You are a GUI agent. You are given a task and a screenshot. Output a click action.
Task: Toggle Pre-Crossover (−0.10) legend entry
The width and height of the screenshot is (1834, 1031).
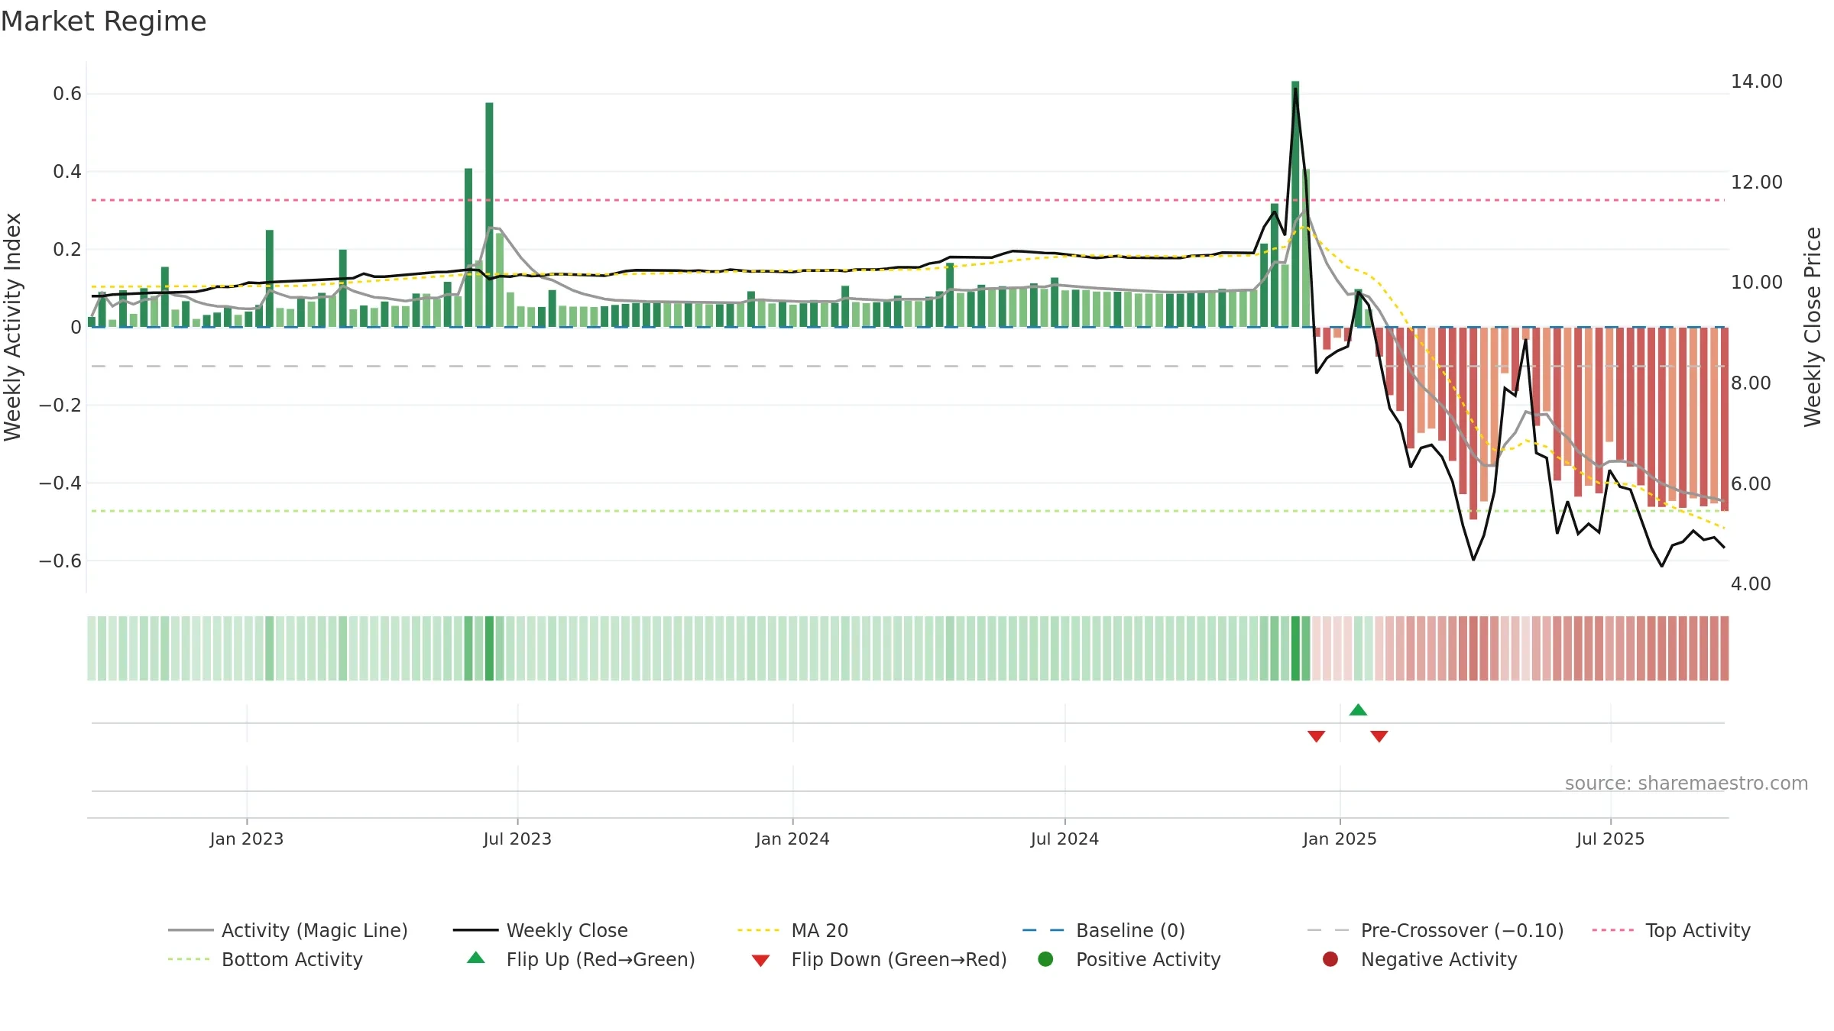pyautogui.click(x=1436, y=930)
